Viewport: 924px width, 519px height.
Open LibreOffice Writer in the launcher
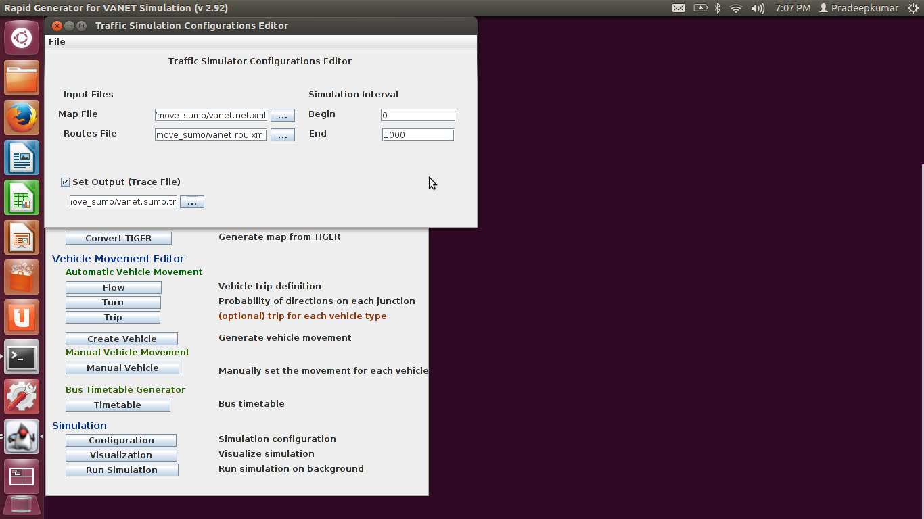coord(22,158)
